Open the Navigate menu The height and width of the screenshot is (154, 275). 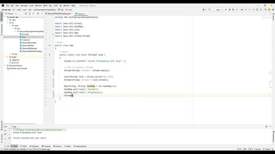(24, 6)
